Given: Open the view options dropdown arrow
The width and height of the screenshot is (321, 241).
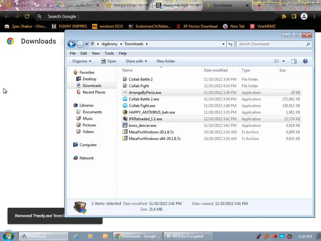Looking at the screenshot, I should [283, 61].
